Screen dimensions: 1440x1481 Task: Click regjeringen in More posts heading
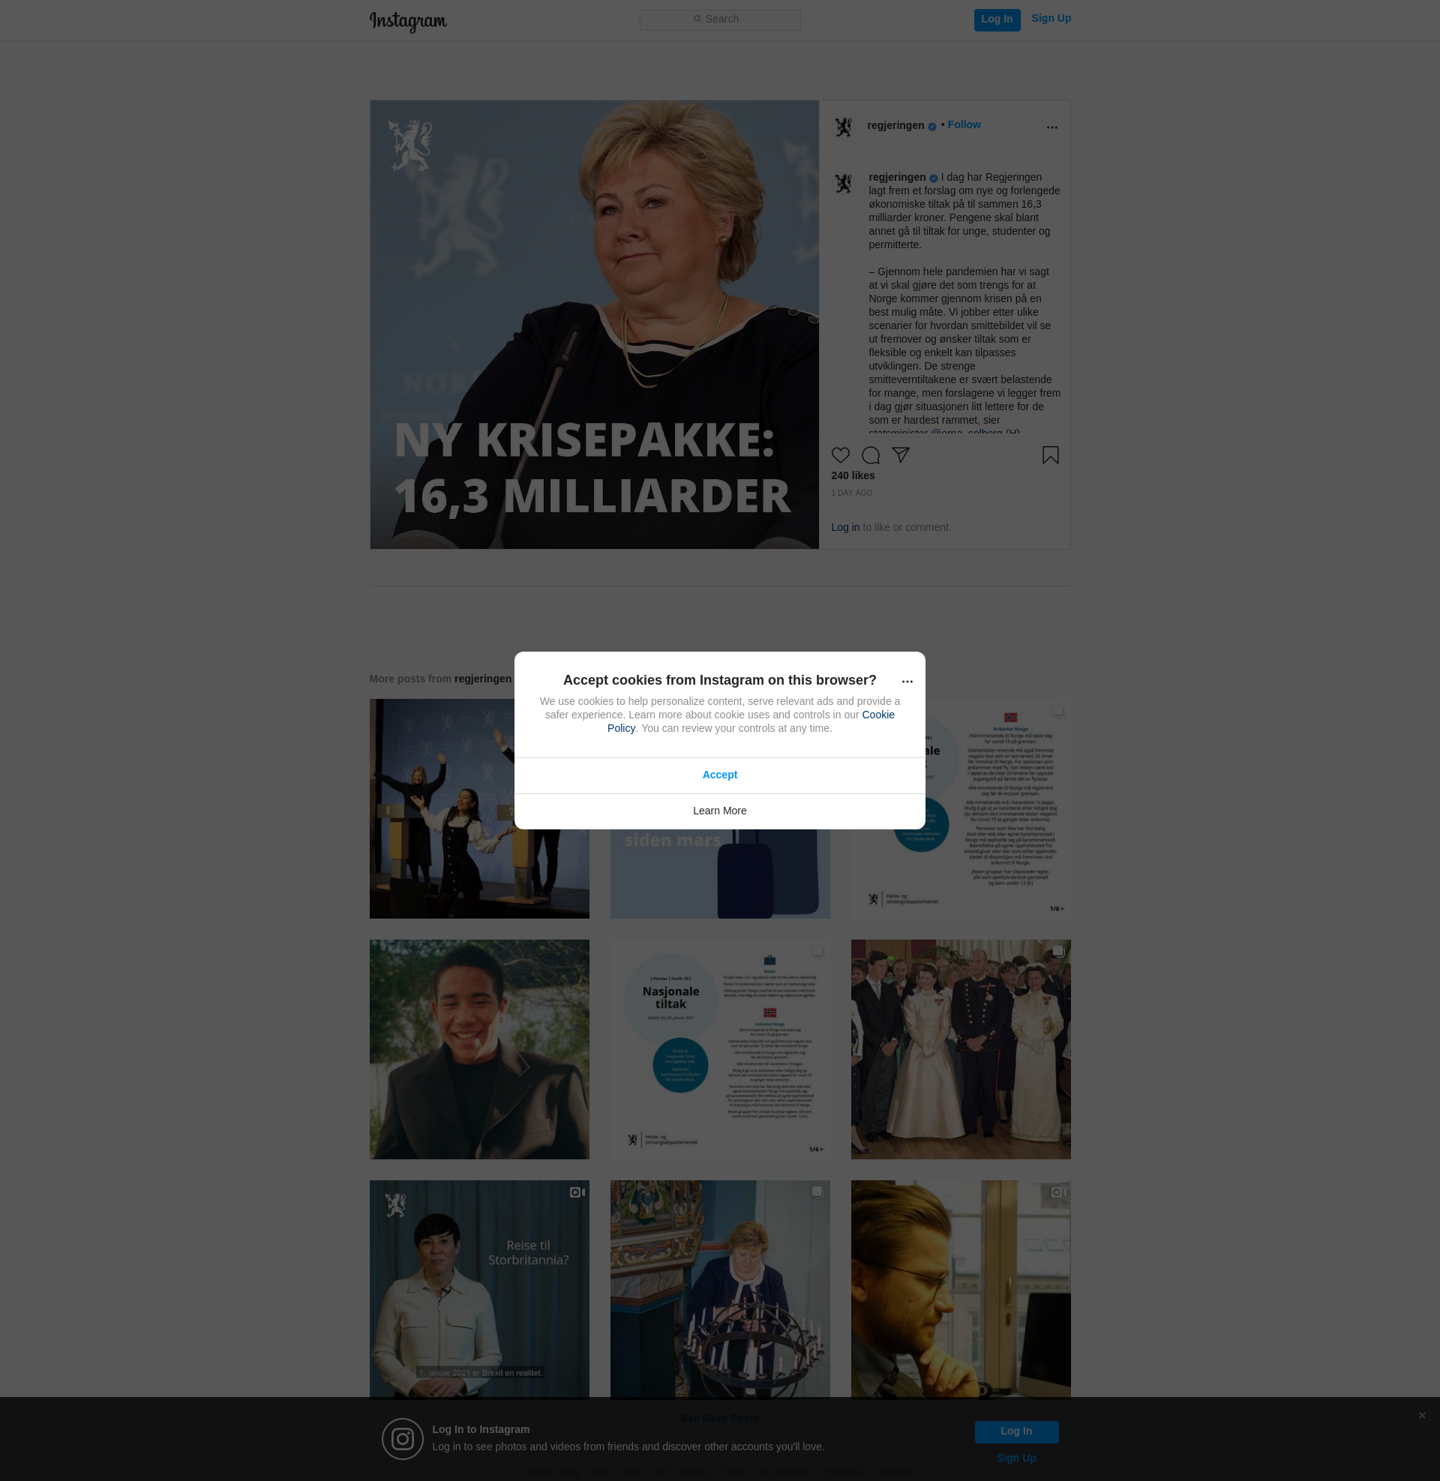[482, 679]
